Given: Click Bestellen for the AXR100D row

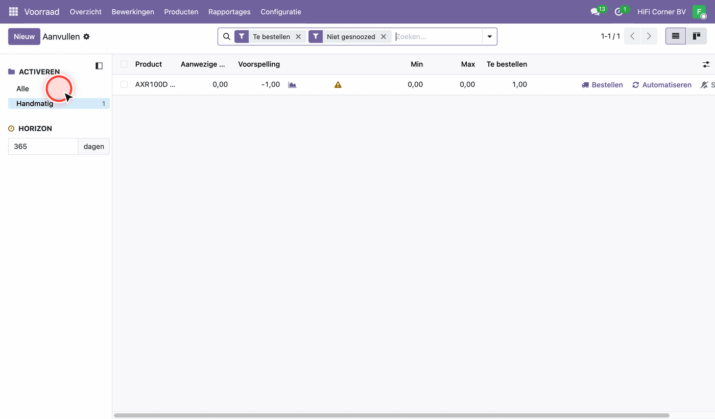Looking at the screenshot, I should pyautogui.click(x=602, y=85).
